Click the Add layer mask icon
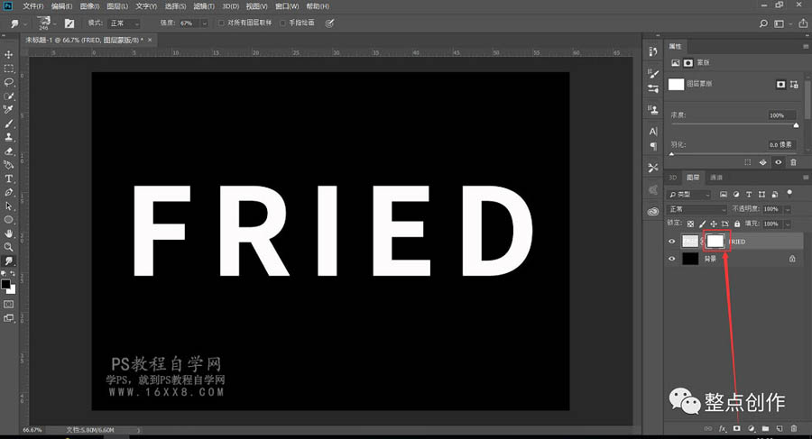This screenshot has height=439, width=812. [x=736, y=429]
